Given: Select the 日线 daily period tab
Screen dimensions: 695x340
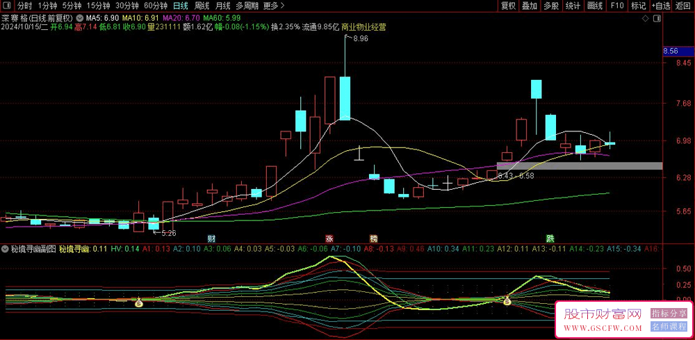Looking at the screenshot, I should (181, 6).
